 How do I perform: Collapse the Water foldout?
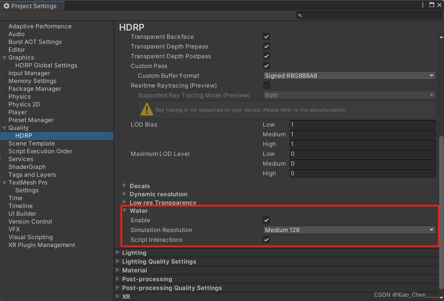125,211
